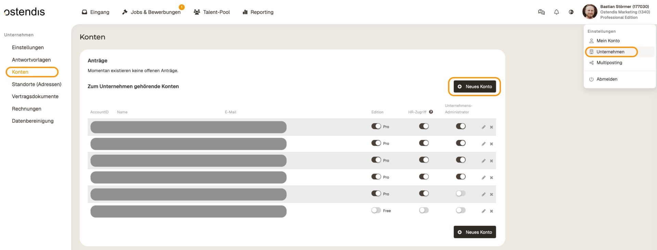
Task: Click pencil icon on the Free account row
Action: coord(484,211)
